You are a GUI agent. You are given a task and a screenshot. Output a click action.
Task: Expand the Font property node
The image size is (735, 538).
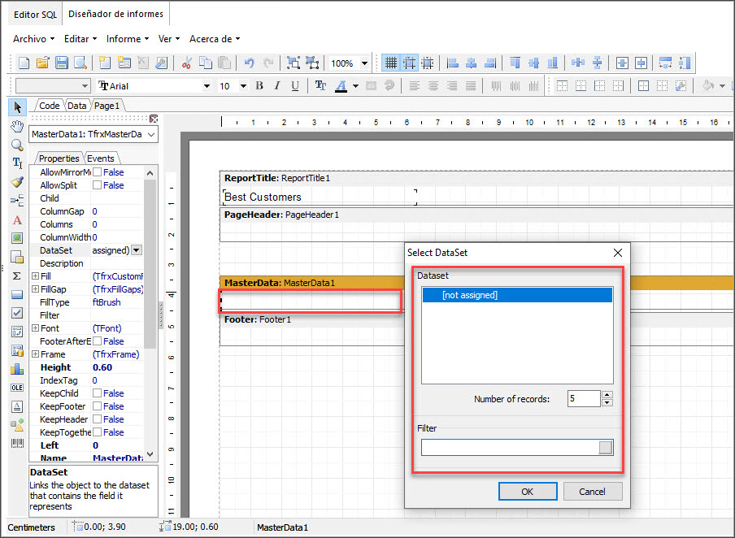pyautogui.click(x=35, y=328)
